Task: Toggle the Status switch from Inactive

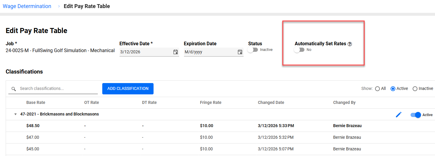Action: [x=253, y=50]
